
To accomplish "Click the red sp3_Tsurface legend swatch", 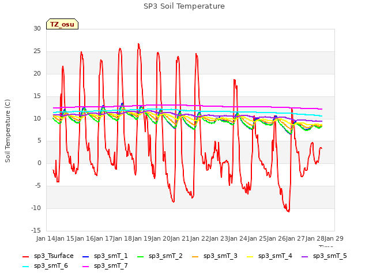I will [x=25, y=256].
